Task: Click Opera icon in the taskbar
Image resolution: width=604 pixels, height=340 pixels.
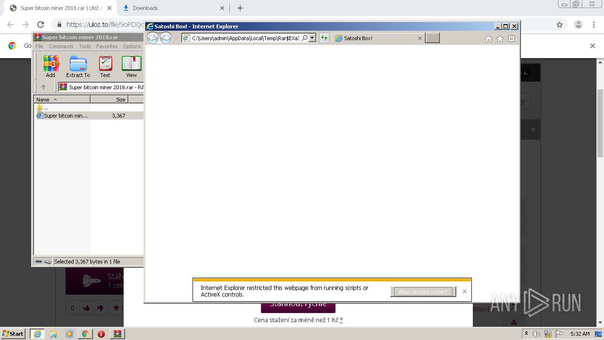Action: tap(101, 333)
